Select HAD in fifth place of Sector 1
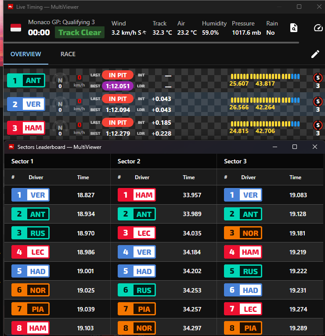Screen dimensions: 325x336 30,271
